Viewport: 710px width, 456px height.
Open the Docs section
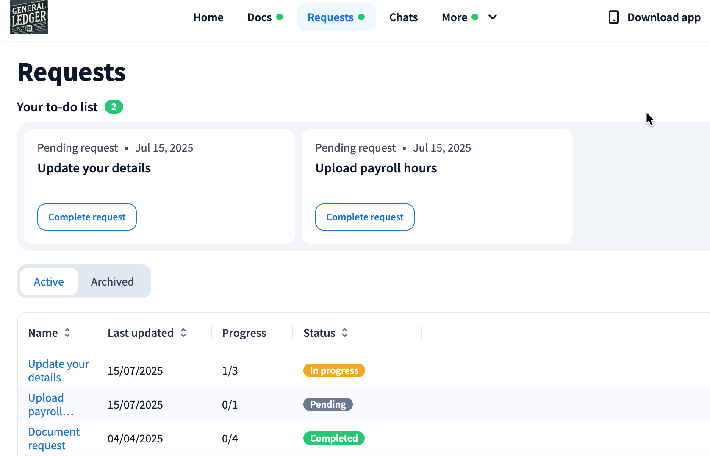(259, 17)
